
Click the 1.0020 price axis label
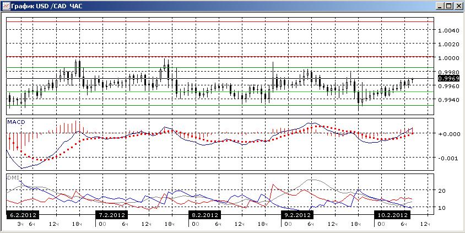(448, 44)
